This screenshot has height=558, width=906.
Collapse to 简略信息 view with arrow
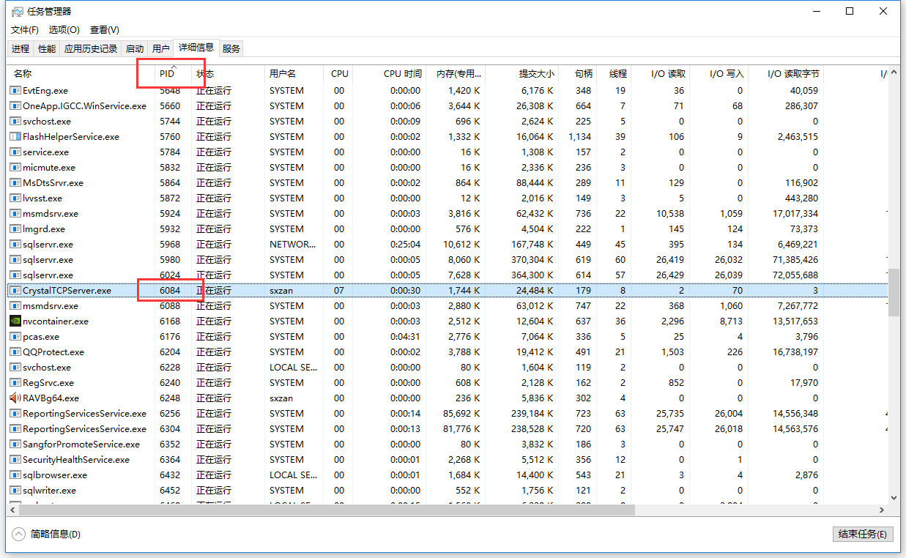[x=19, y=535]
